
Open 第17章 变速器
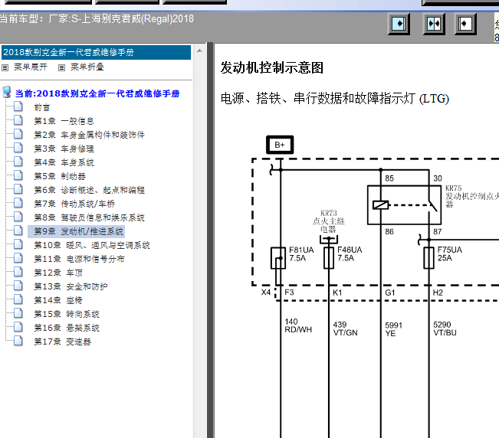[x=62, y=342]
